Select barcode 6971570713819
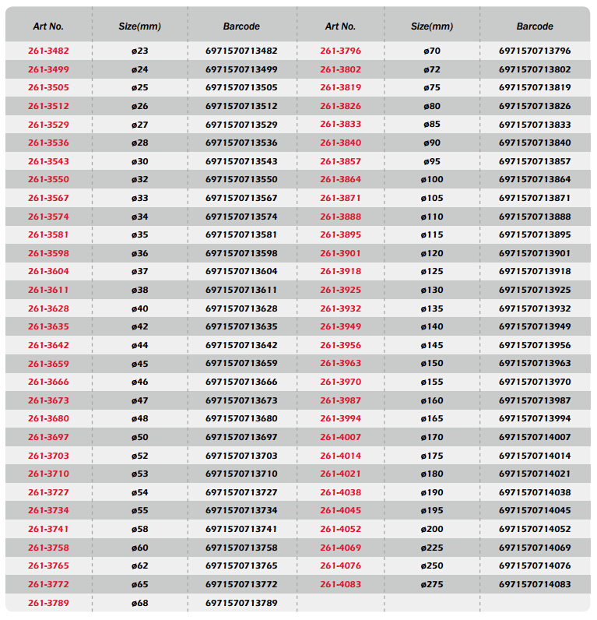Image resolution: width=597 pixels, height=620 pixels. coord(535,87)
